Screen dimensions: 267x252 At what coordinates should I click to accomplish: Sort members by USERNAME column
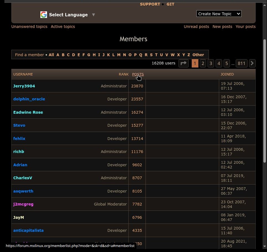point(23,74)
